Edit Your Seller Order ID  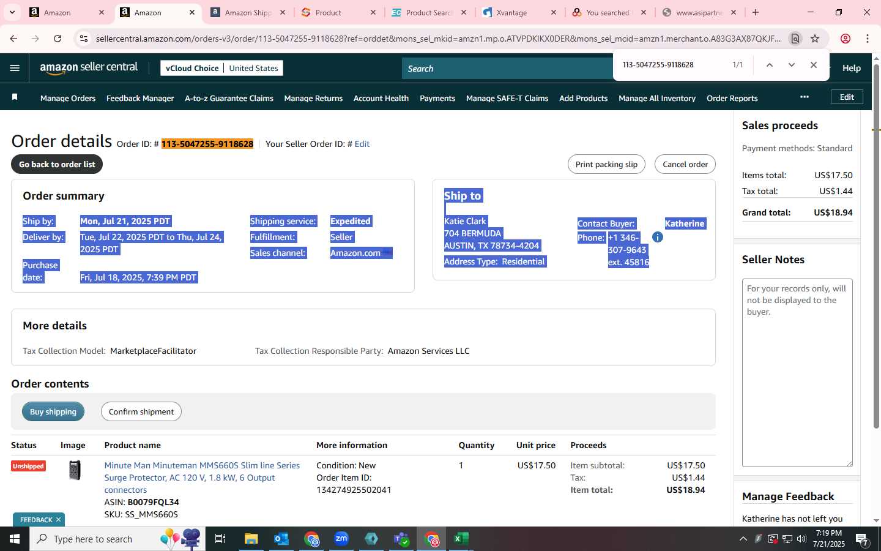point(362,144)
